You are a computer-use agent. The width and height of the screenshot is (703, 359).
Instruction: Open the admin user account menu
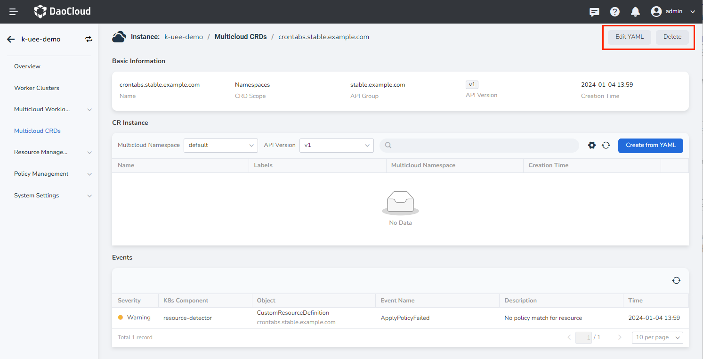[673, 12]
